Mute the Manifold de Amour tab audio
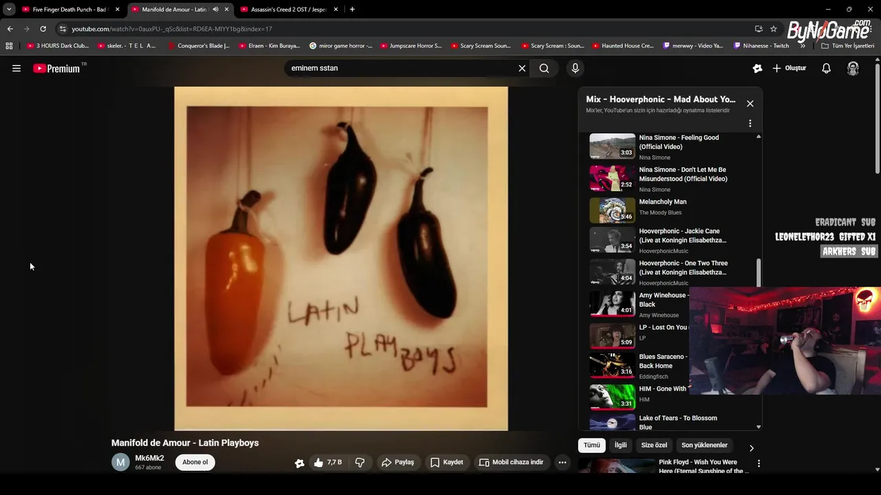The width and height of the screenshot is (881, 495). (215, 10)
